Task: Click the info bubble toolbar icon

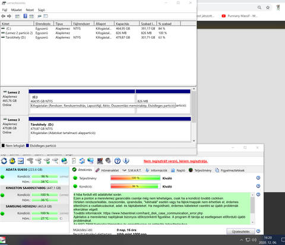Action: 126,161
